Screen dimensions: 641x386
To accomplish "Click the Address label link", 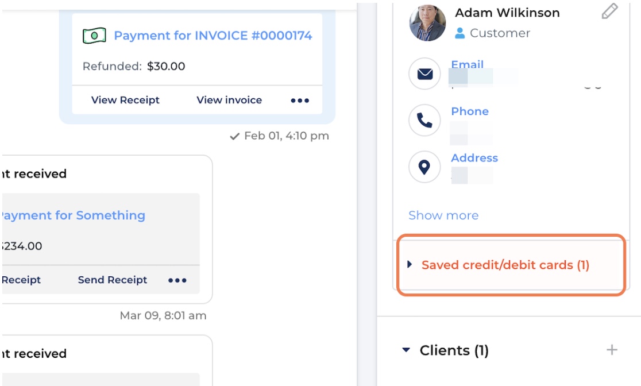I will click(474, 158).
